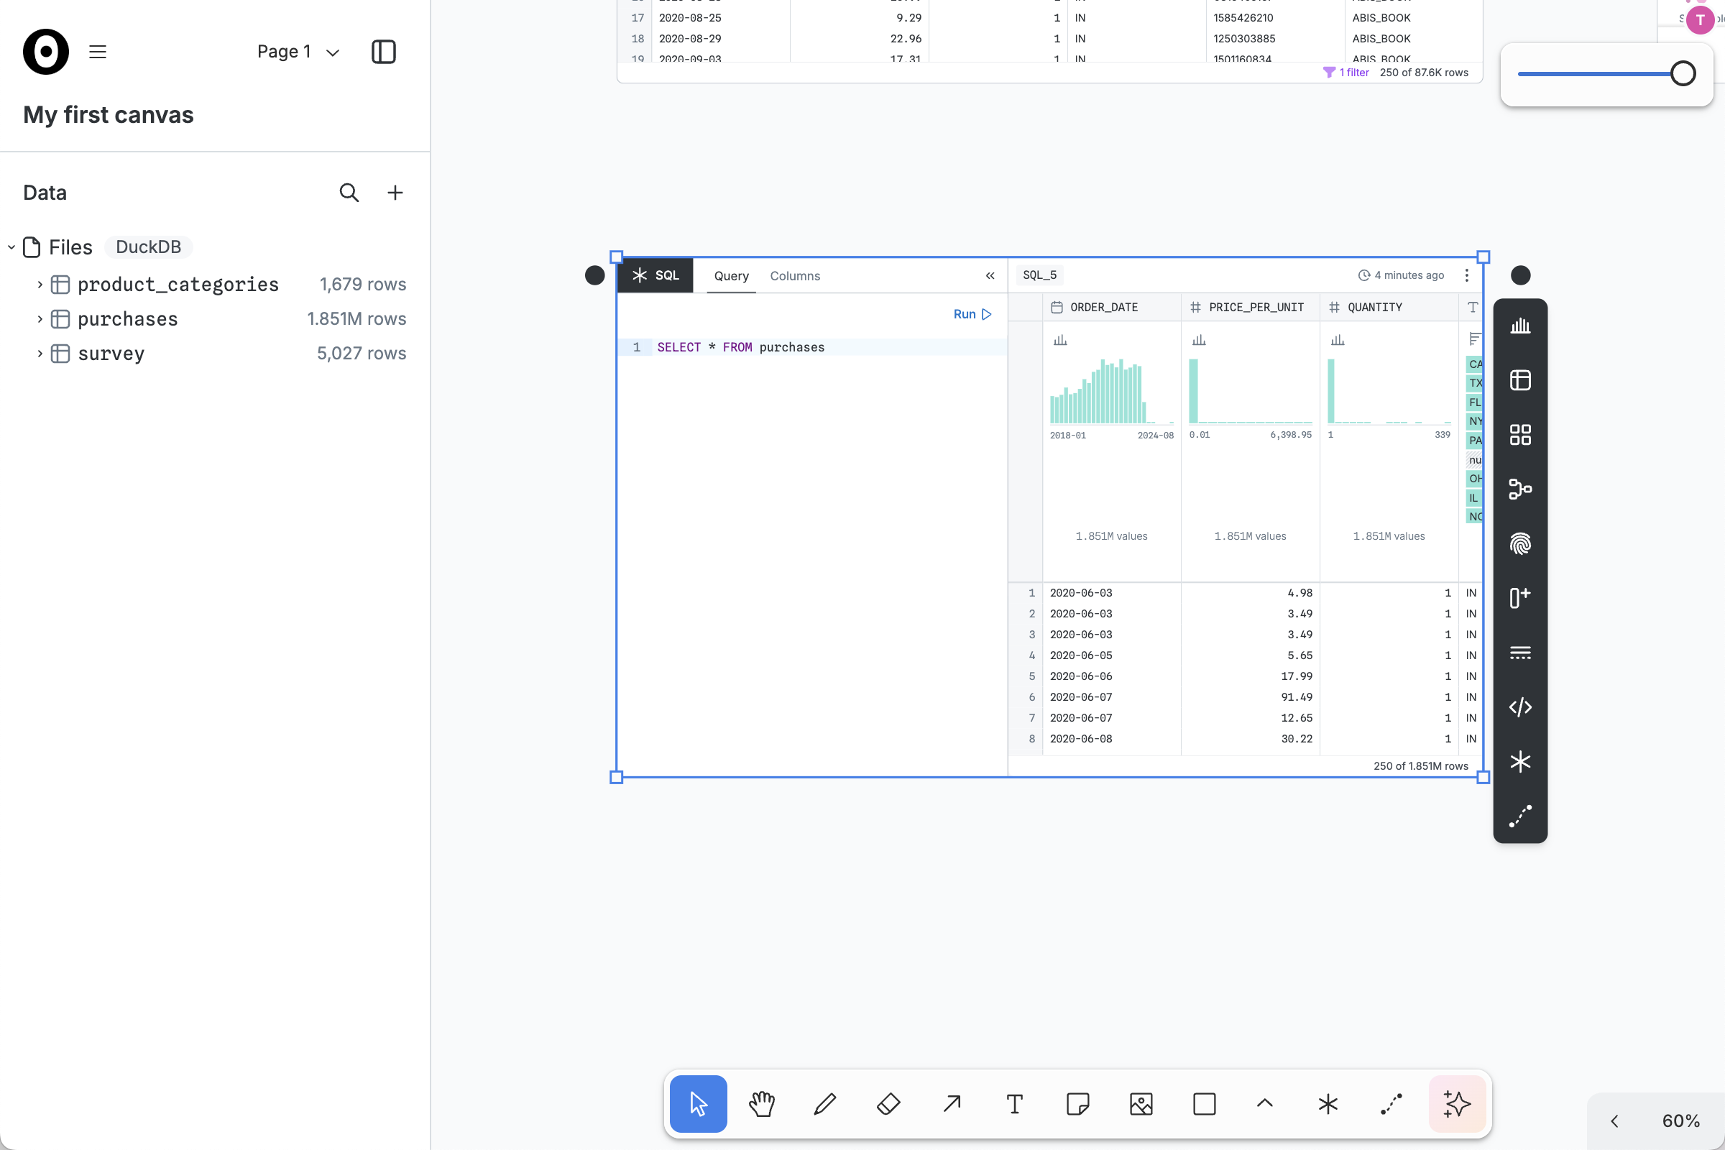Toggle the hamburger menu
The height and width of the screenshot is (1150, 1725).
(98, 52)
